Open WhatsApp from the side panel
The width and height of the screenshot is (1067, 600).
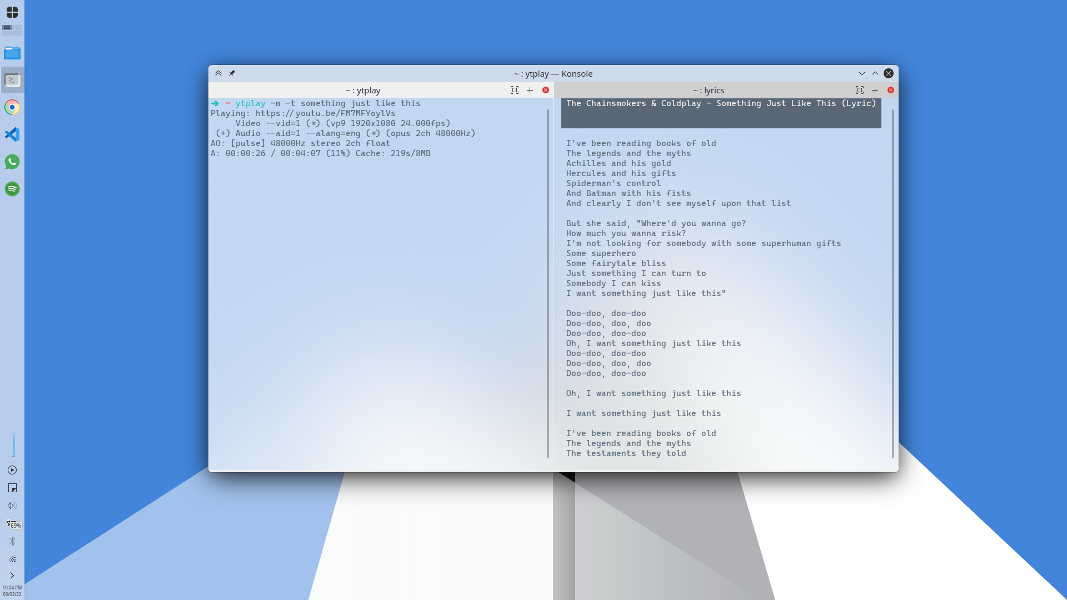12,162
